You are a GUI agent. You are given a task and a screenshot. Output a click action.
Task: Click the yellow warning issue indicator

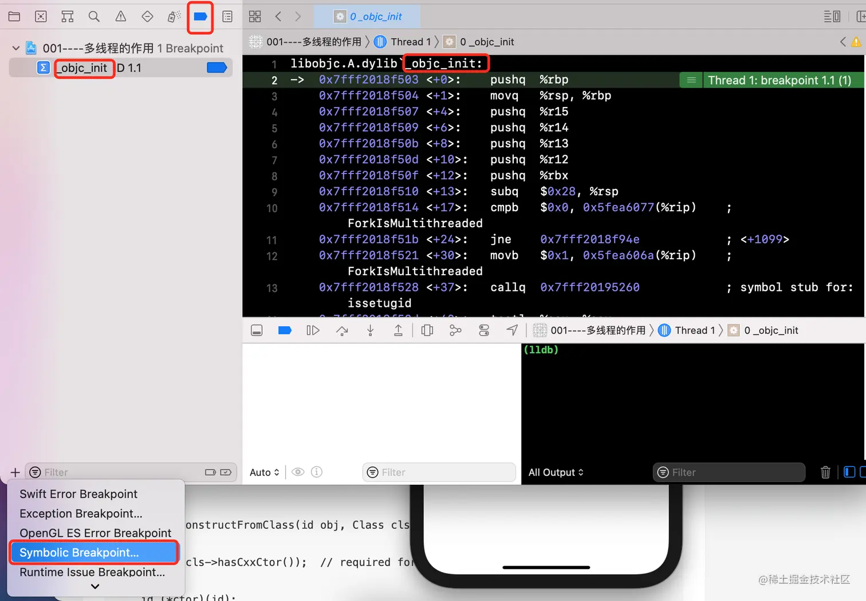[856, 42]
